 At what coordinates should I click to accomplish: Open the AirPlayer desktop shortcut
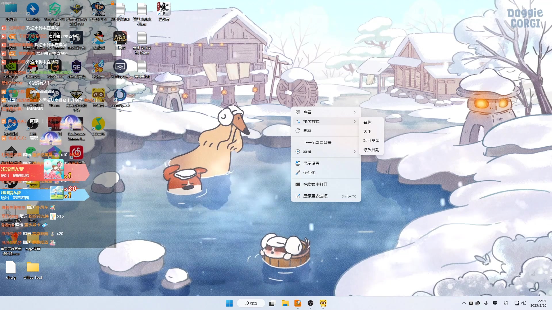(120, 69)
